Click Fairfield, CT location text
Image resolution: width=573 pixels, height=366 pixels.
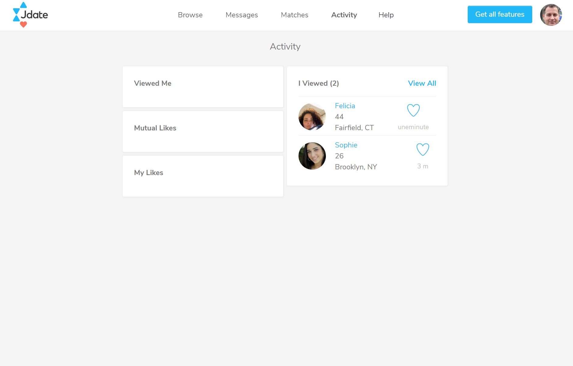point(354,128)
